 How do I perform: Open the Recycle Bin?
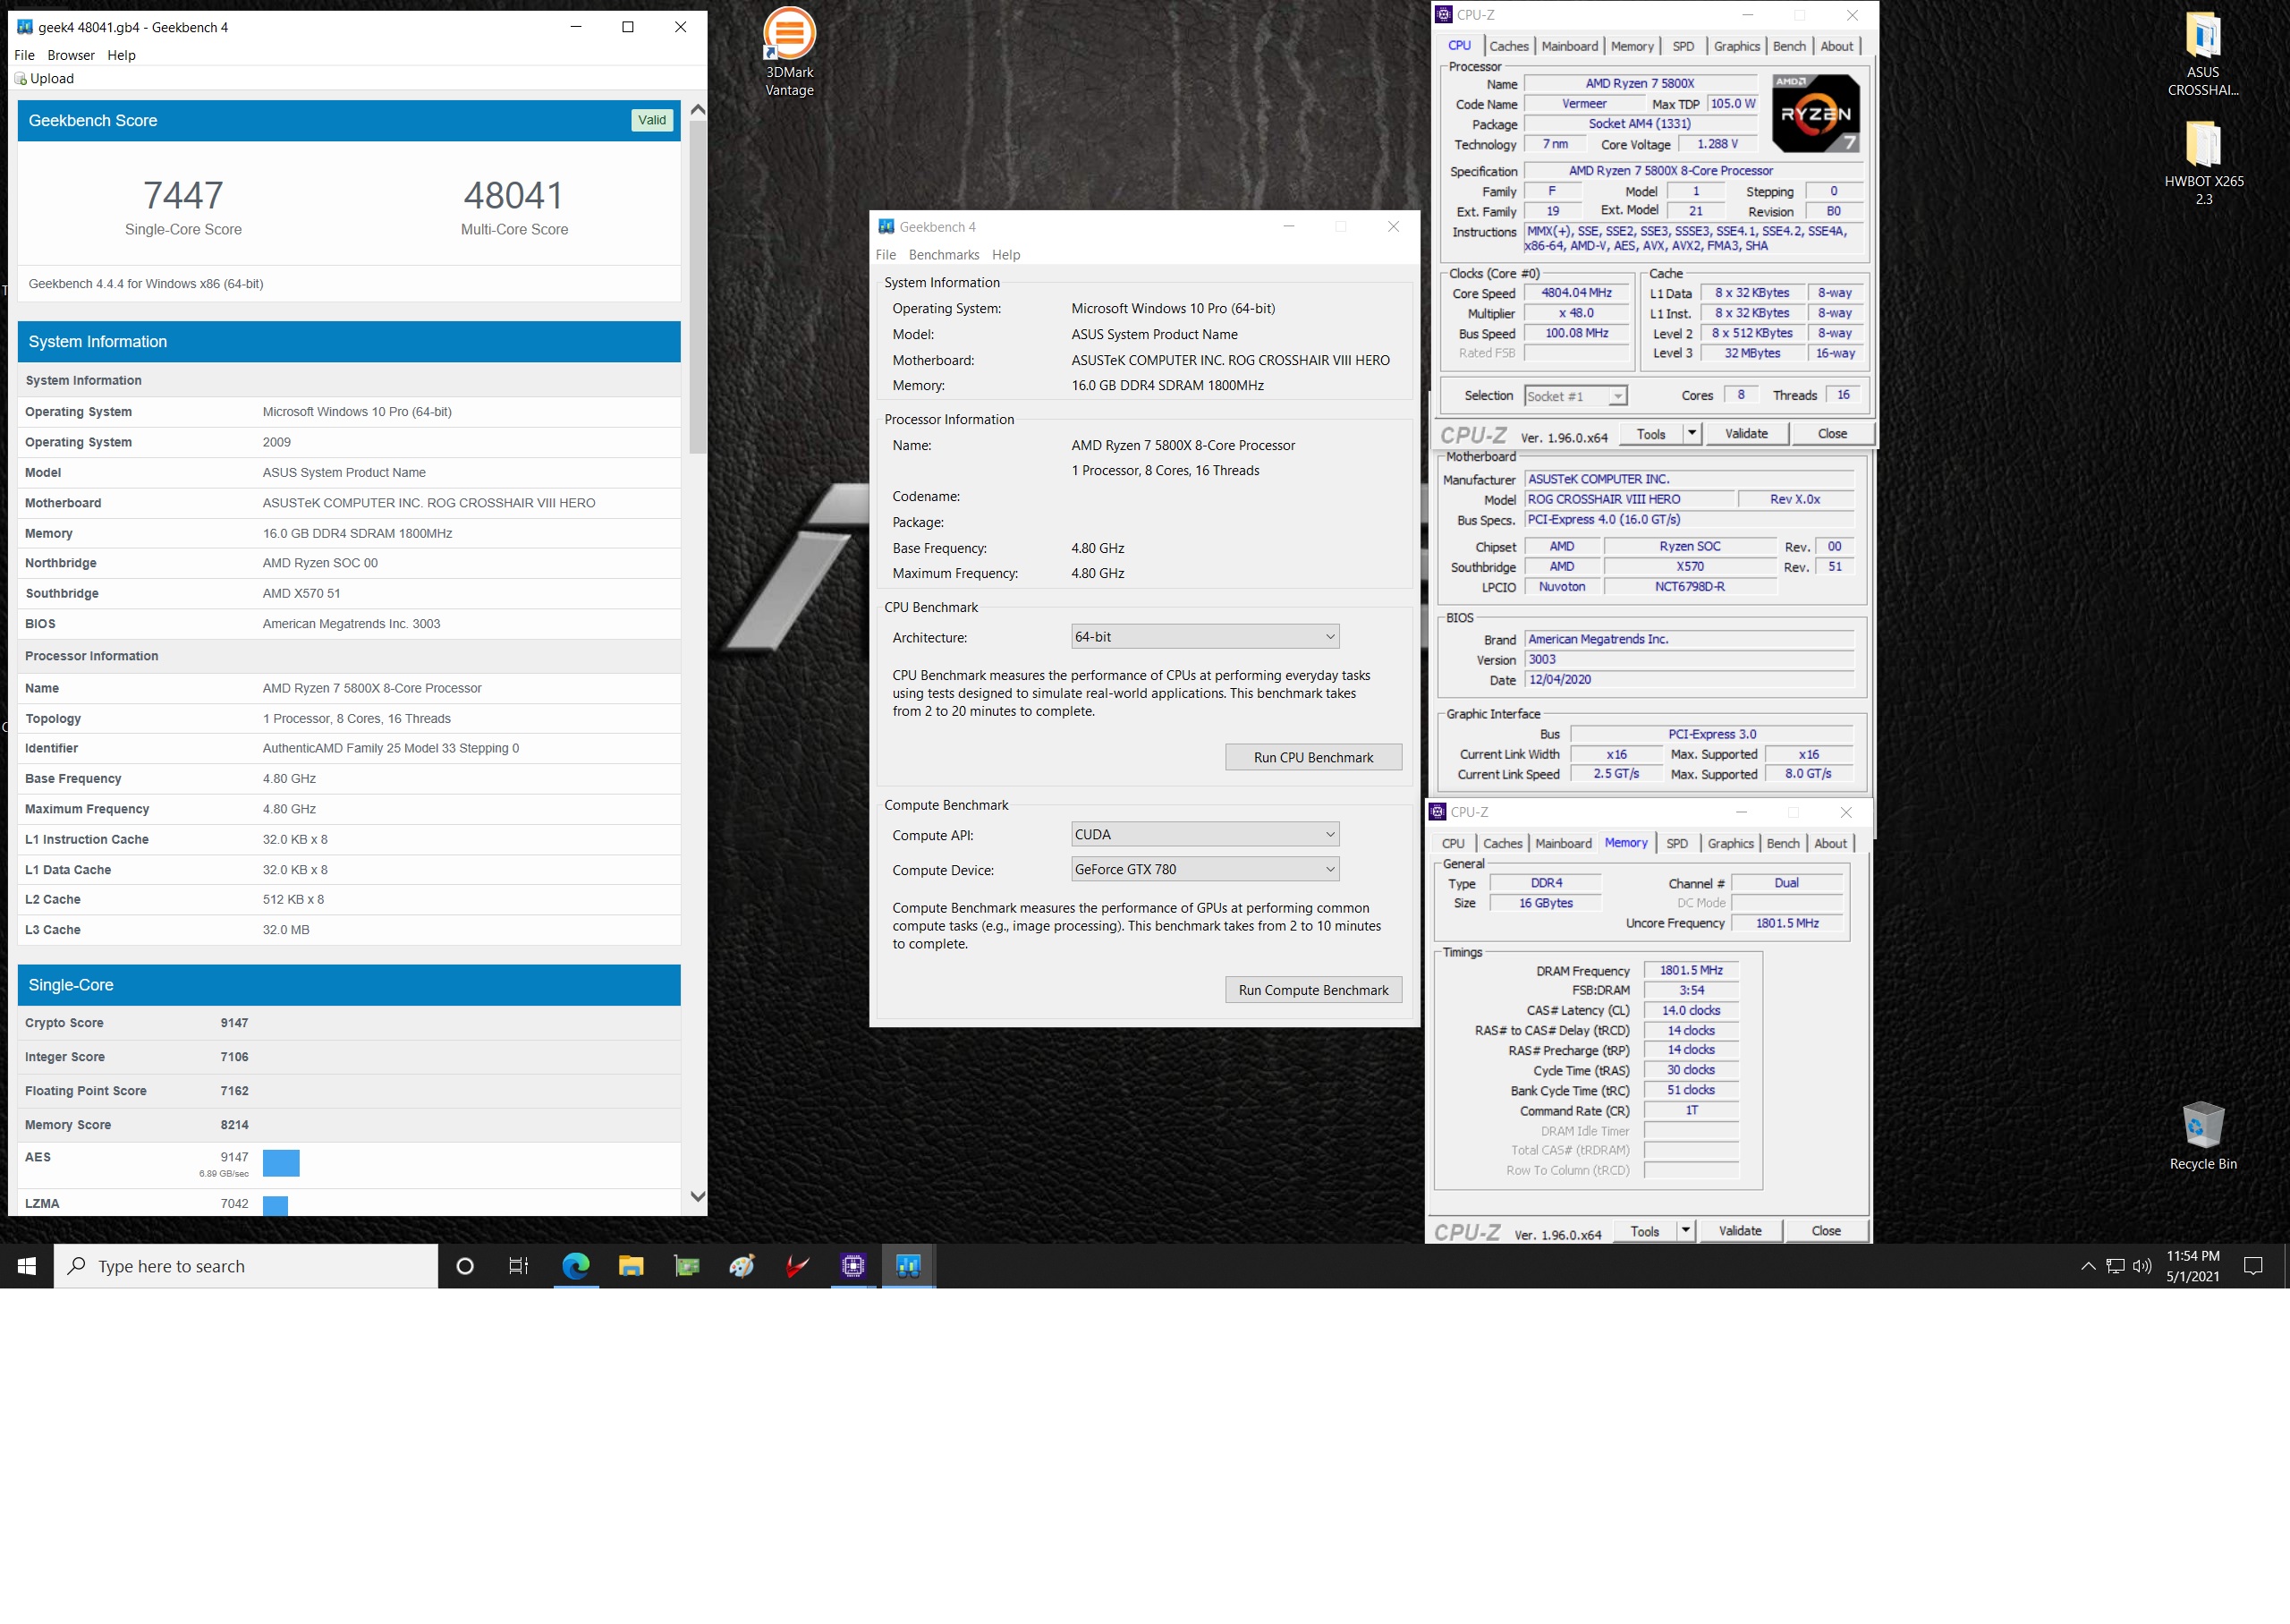[x=2202, y=1135]
